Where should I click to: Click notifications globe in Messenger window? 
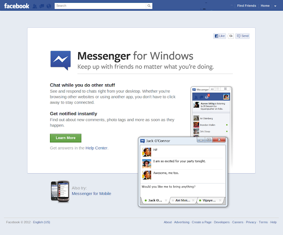pos(207,97)
